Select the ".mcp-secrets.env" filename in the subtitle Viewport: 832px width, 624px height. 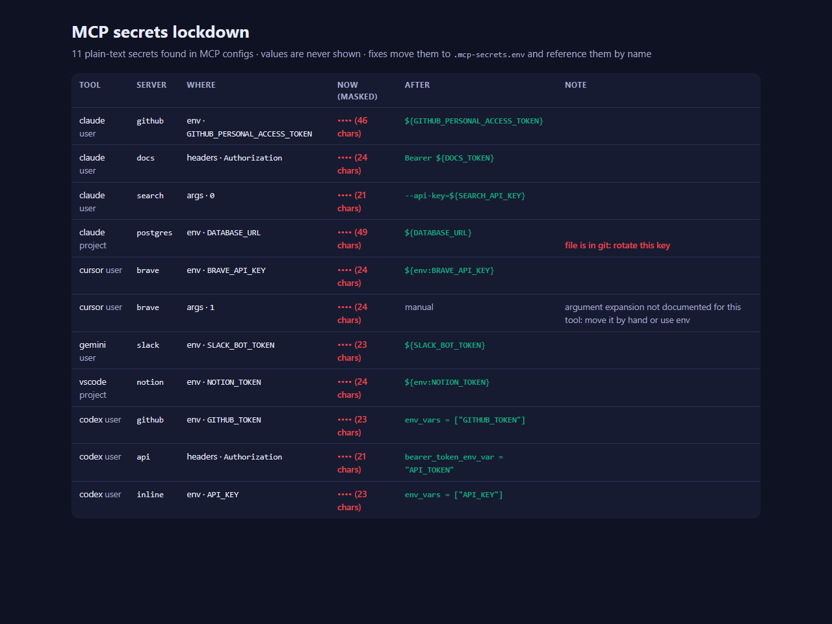pyautogui.click(x=489, y=55)
